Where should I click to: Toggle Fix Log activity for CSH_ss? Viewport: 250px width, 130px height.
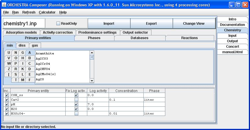point(76,95)
